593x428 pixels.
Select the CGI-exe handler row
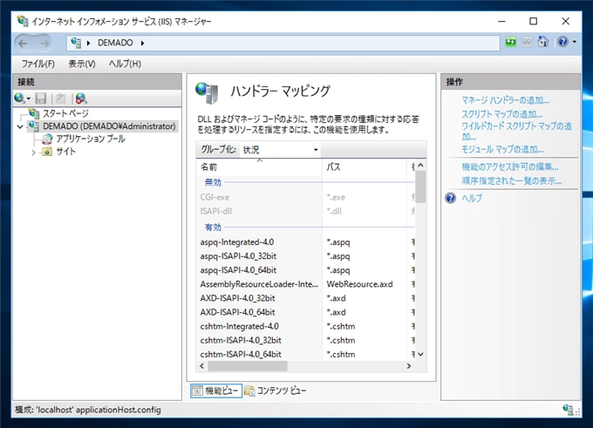(x=305, y=197)
